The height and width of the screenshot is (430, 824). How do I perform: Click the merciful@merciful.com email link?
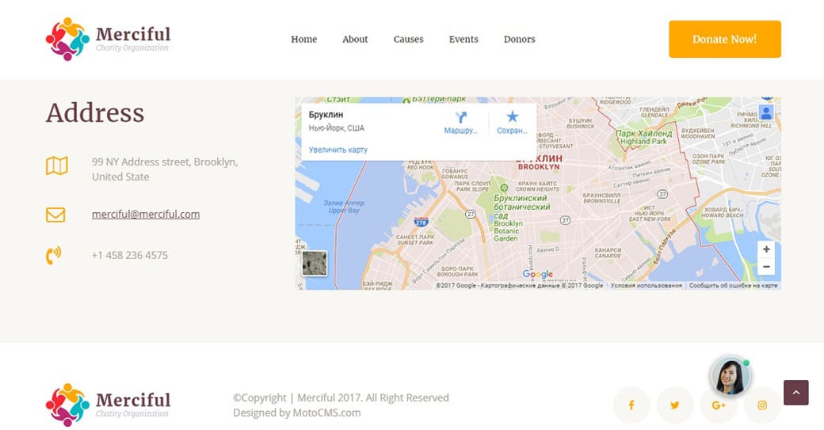(146, 215)
